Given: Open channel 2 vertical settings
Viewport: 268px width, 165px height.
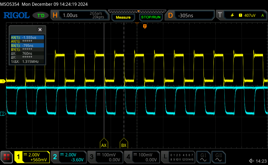Looking at the screenshot, I should coord(69,157).
